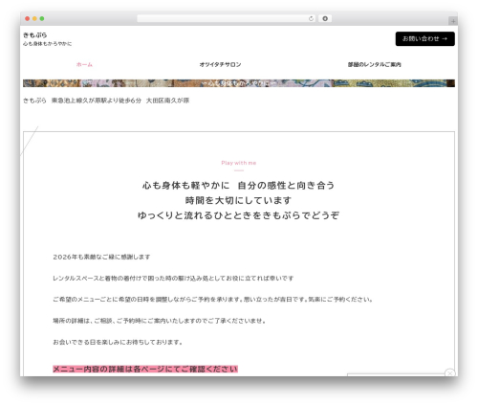Click the green fullscreen window button
This screenshot has height=405, width=478.
click(x=42, y=18)
